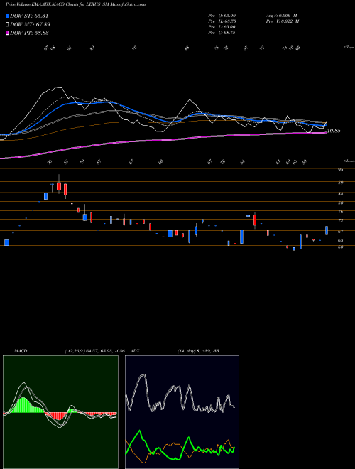This screenshot has height=469, width=355.
Task: Click the 72 price axis label
Action: [x=340, y=220]
